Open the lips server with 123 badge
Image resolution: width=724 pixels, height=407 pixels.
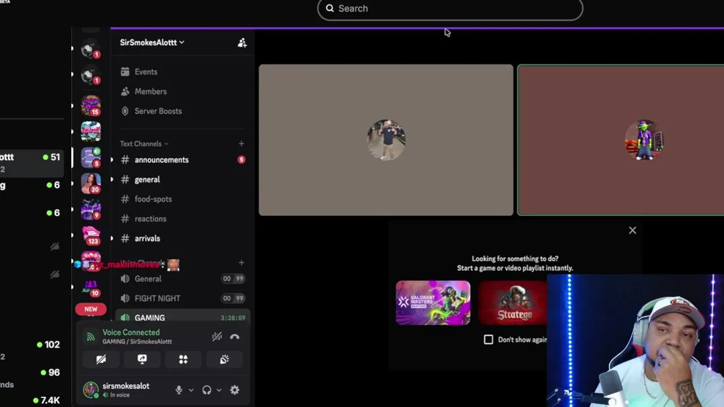90,235
